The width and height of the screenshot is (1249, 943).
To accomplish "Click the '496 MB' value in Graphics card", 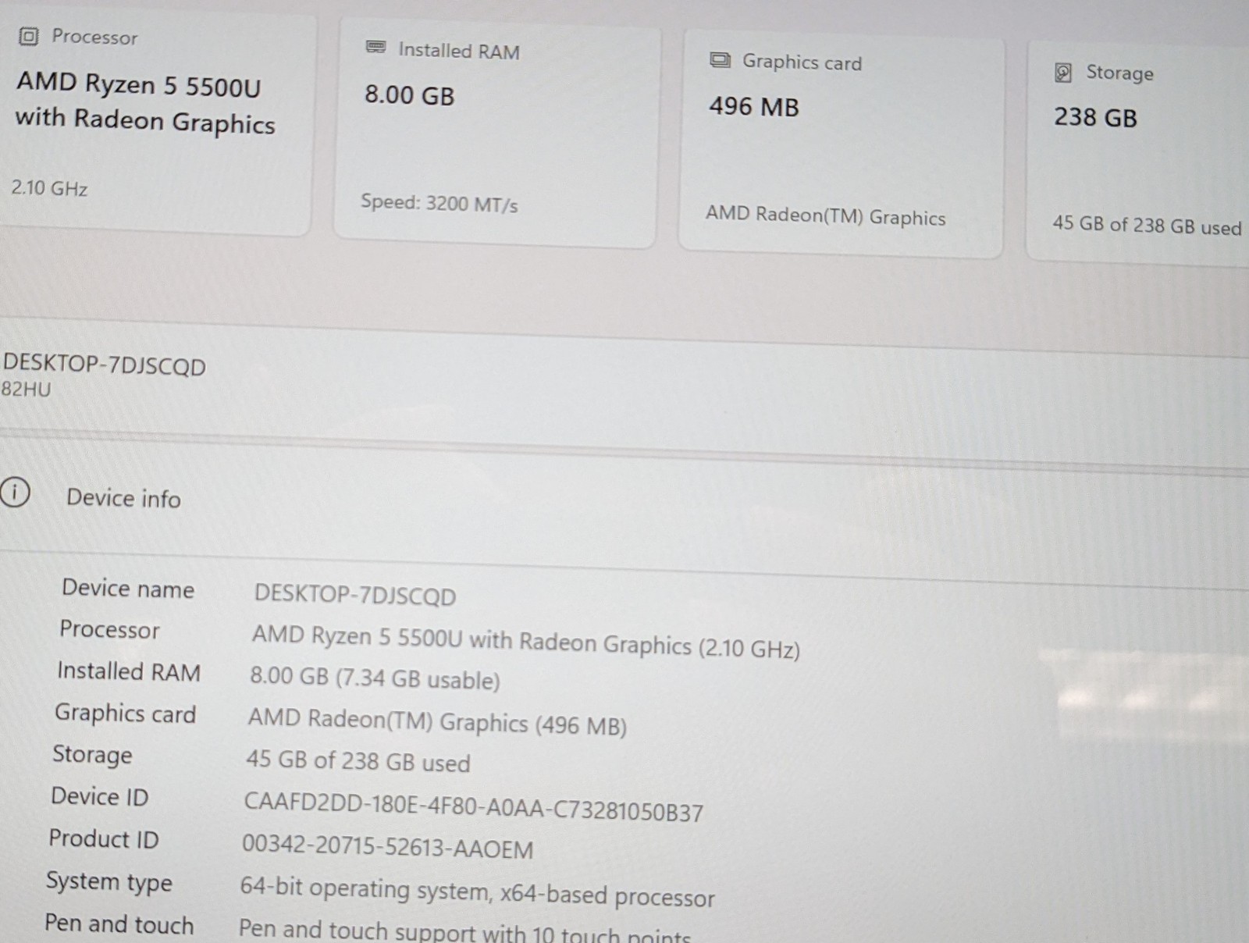I will (754, 106).
